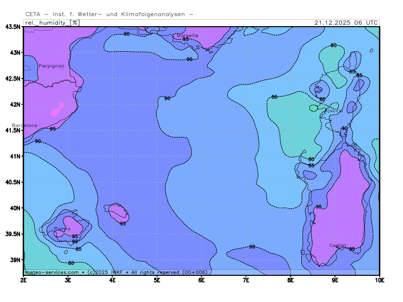The width and height of the screenshot is (403, 302).
Task: Click the 43.5N latitude axis label
Action: pos(13,27)
